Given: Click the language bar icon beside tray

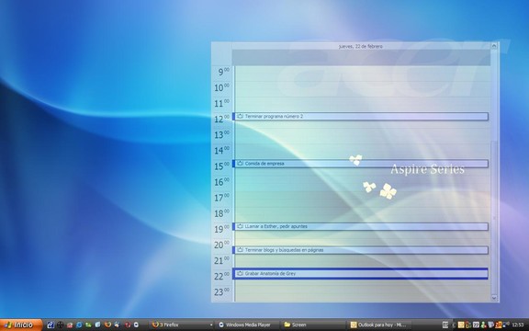Looking at the screenshot, I should 445,325.
